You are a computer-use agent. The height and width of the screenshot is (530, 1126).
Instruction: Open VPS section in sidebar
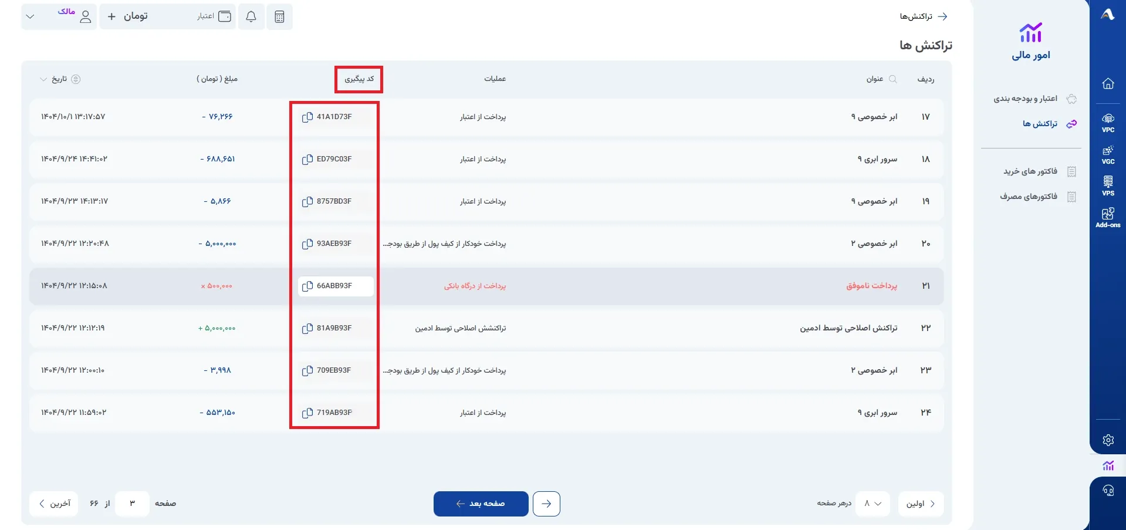1108,186
